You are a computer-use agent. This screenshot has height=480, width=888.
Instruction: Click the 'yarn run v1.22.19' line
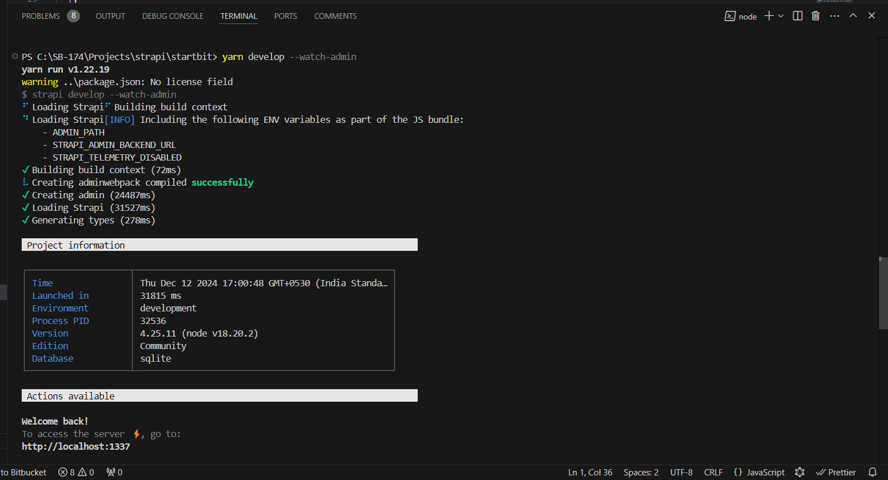tap(66, 69)
